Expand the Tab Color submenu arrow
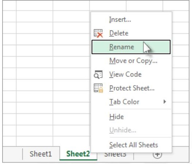The width and height of the screenshot is (192, 164). pyautogui.click(x=165, y=102)
